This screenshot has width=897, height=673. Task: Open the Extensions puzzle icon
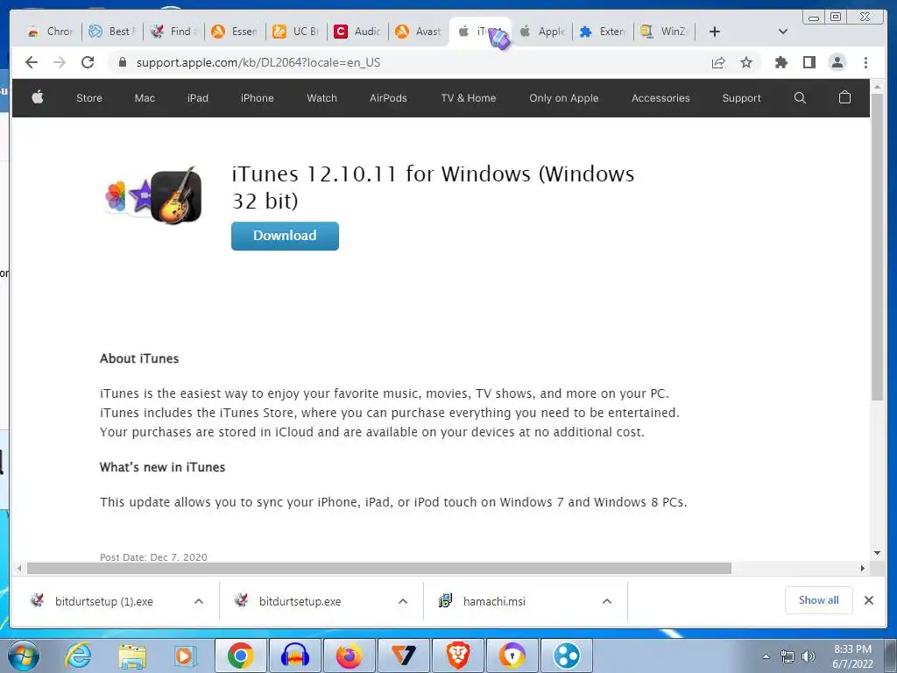[780, 62]
